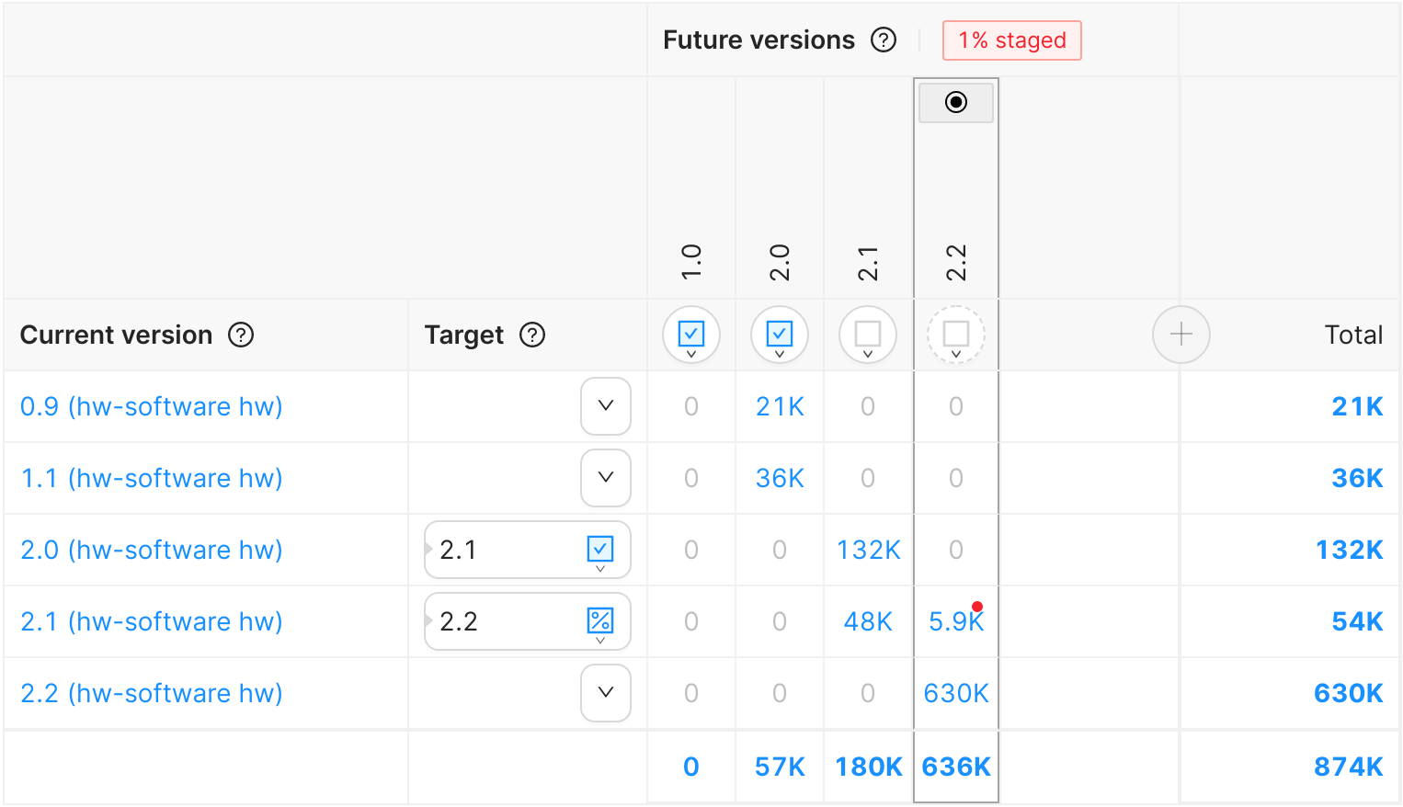Click the 132K cell in 2.0 row
The image size is (1403, 807).
click(x=868, y=550)
